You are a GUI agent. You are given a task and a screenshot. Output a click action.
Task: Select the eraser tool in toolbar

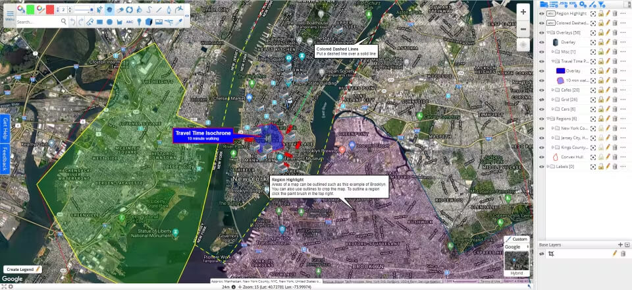120,10
